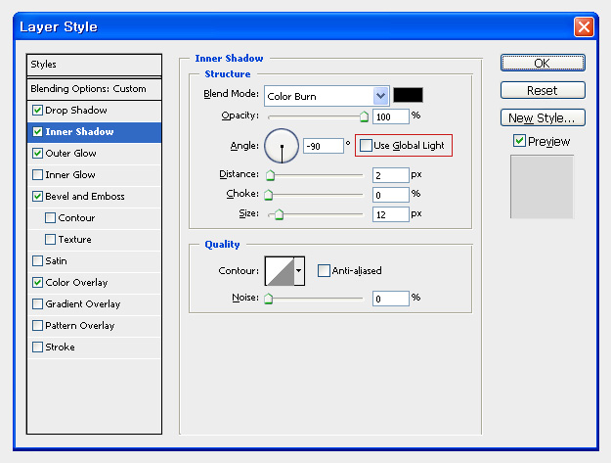
Task: Select the Stroke label row
Action: pyautogui.click(x=94, y=347)
